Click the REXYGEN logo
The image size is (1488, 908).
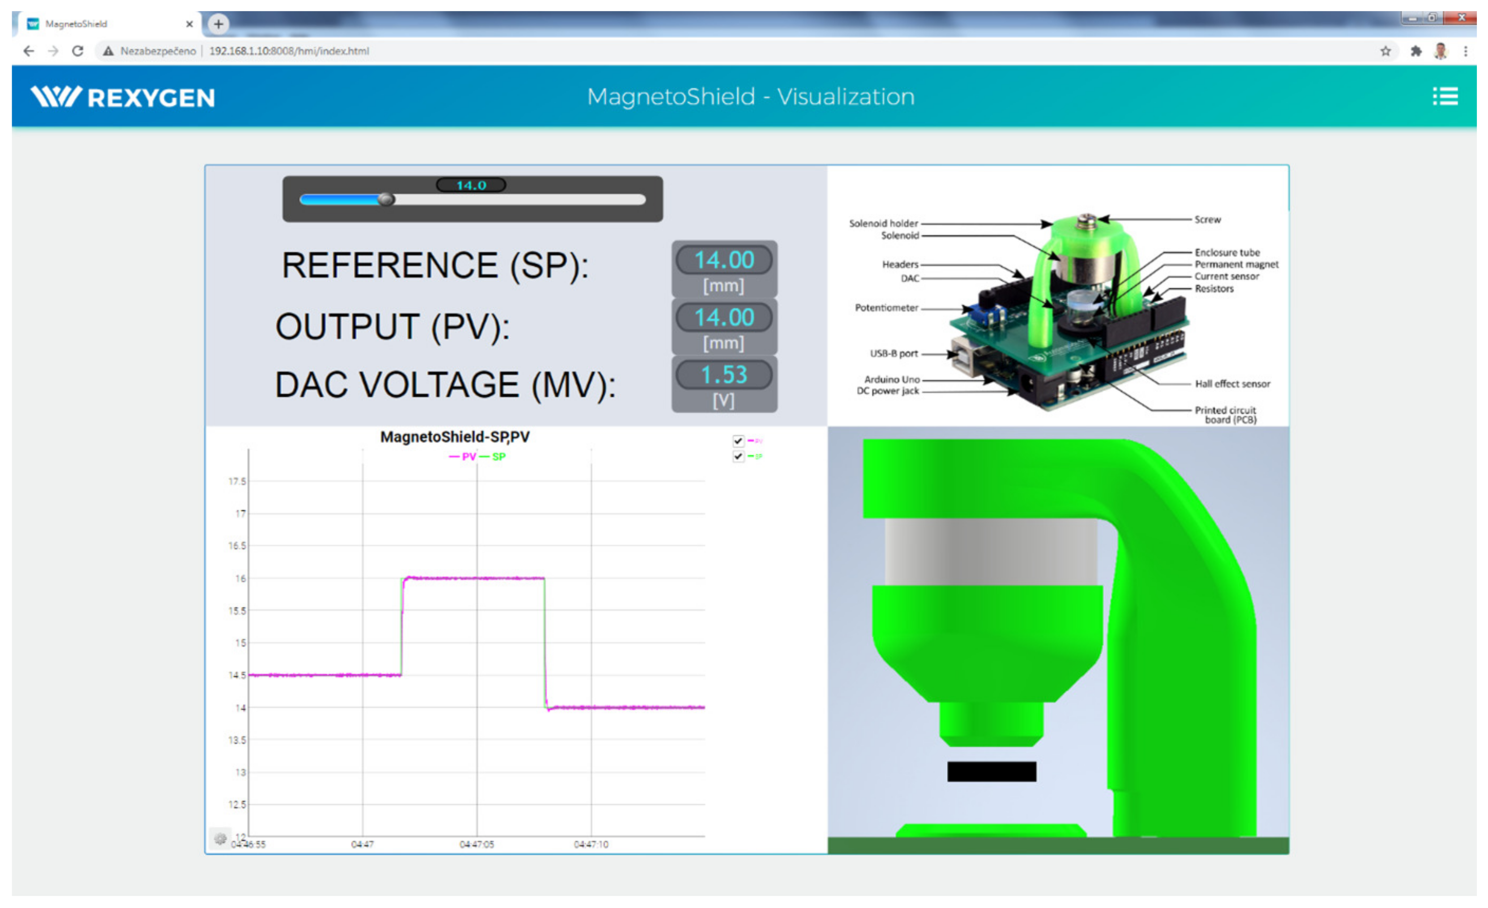click(x=123, y=97)
